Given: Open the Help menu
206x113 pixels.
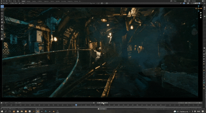Looking at the screenshot, I should 18,1.
